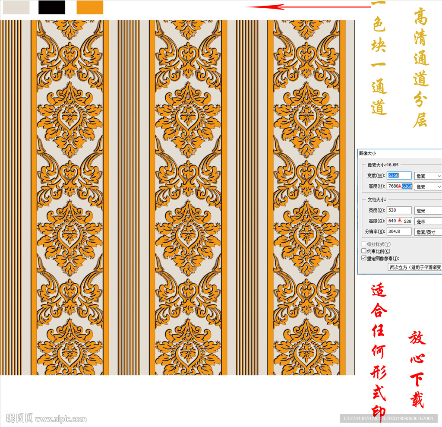Image resolution: width=442 pixels, height=427 pixels.
Task: Click the 宽度(D): label
Action: pyautogui.click(x=376, y=210)
